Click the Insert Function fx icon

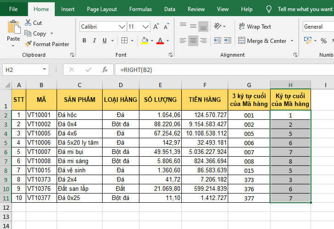[105, 70]
